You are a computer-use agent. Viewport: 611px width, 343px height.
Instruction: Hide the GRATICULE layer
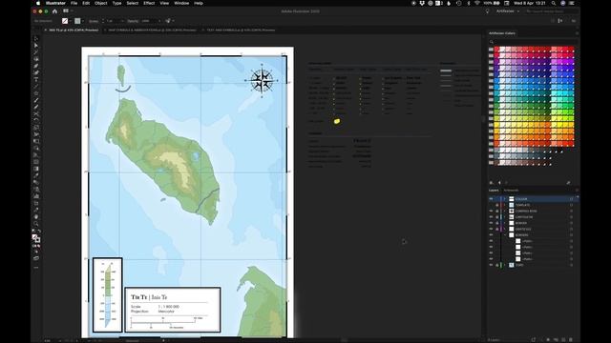(x=491, y=229)
